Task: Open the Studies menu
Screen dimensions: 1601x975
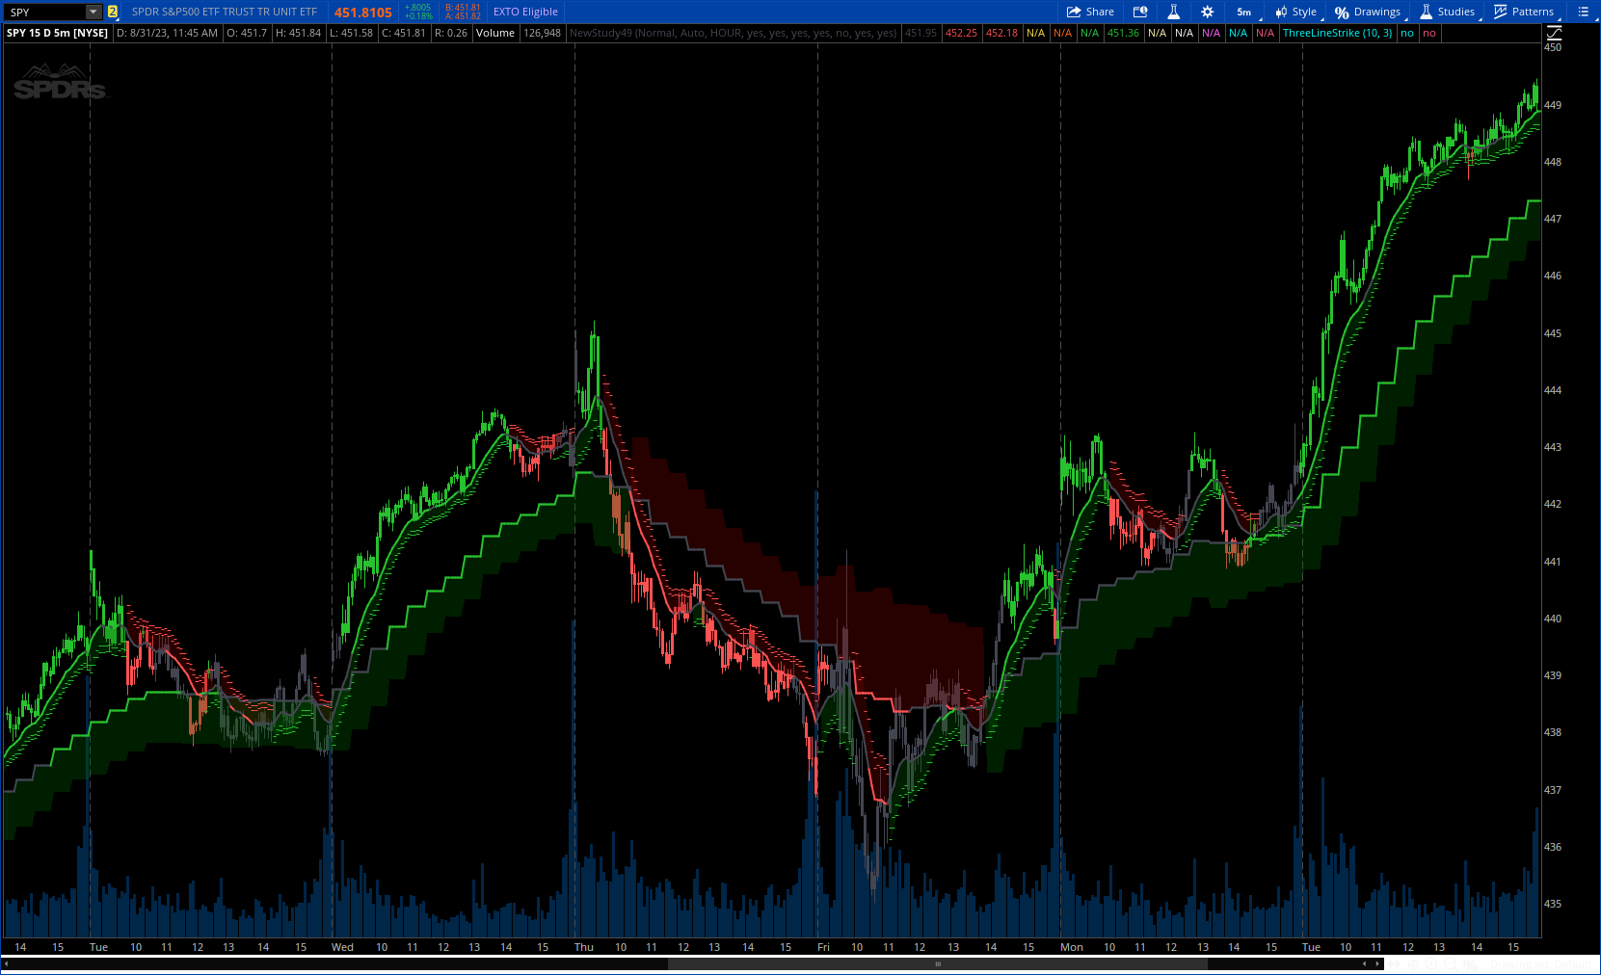Action: click(x=1447, y=12)
